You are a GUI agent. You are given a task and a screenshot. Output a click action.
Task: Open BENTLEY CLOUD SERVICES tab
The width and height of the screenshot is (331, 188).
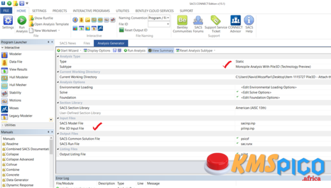(x=154, y=11)
